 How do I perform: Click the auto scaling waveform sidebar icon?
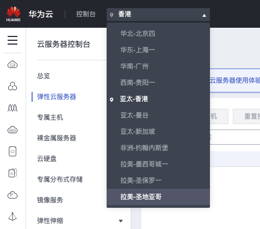[x=13, y=108]
